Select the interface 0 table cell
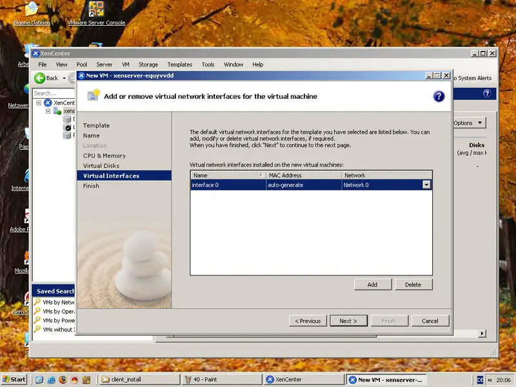The image size is (516, 387). [228, 185]
